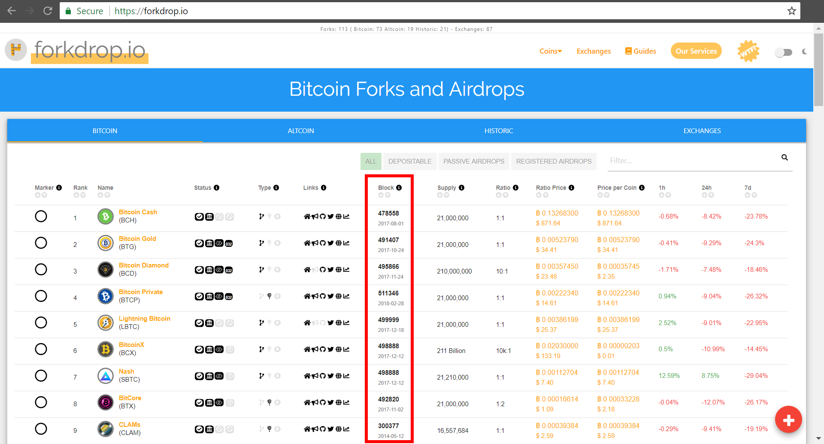This screenshot has height=444, width=824.
Task: Click the Bitcoin Cash green coin logo
Action: click(x=106, y=216)
